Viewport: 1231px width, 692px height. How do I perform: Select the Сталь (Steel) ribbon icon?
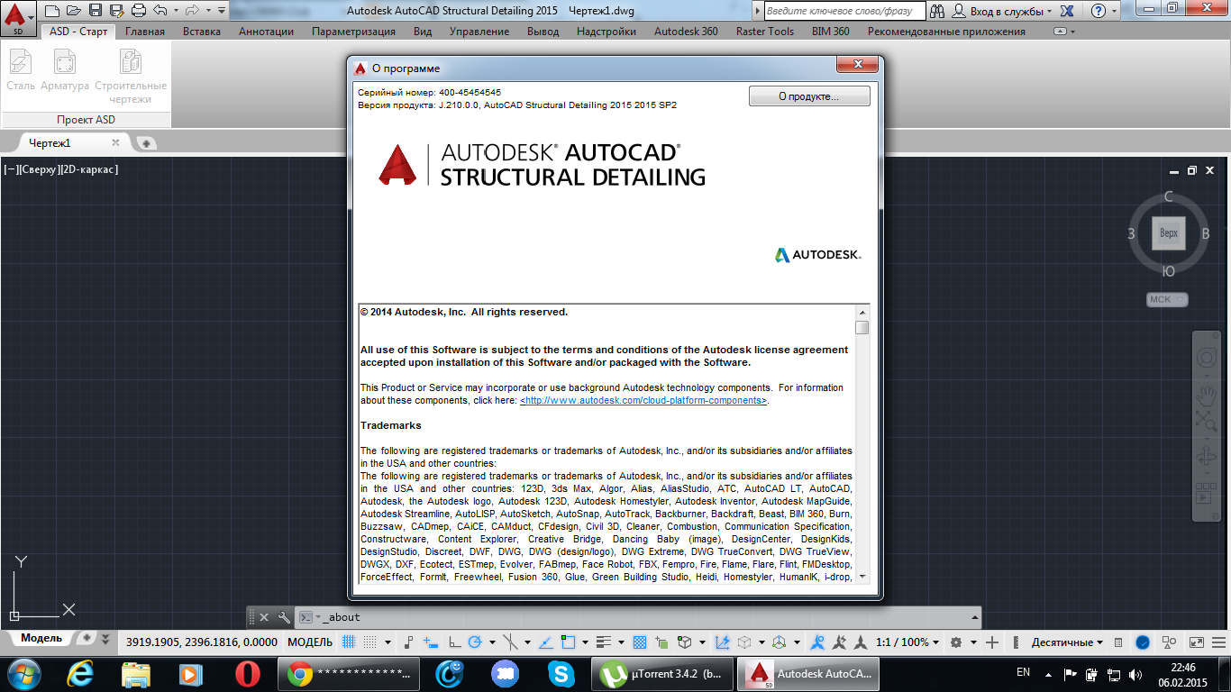click(x=20, y=70)
